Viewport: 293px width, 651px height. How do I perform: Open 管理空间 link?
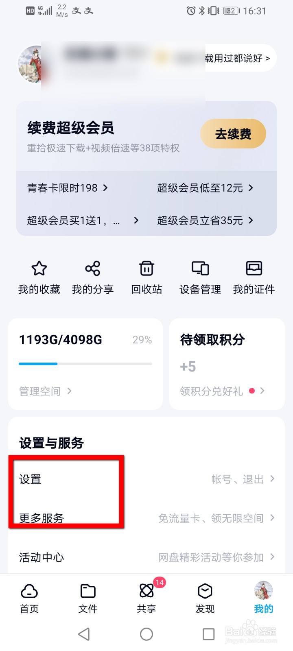tap(45, 391)
